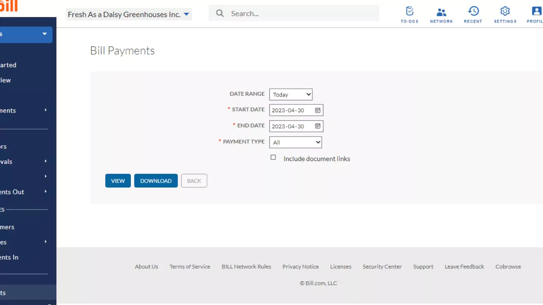The image size is (543, 305).
Task: Open the Recent history icon
Action: pyautogui.click(x=473, y=15)
